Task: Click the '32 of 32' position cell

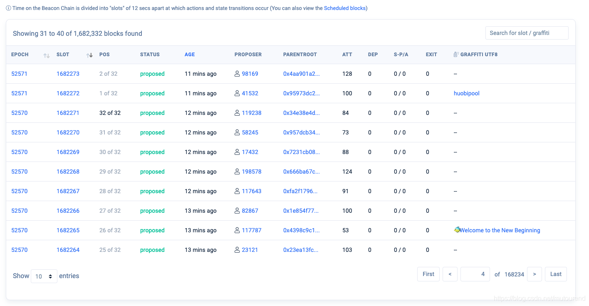Action: pyautogui.click(x=110, y=113)
